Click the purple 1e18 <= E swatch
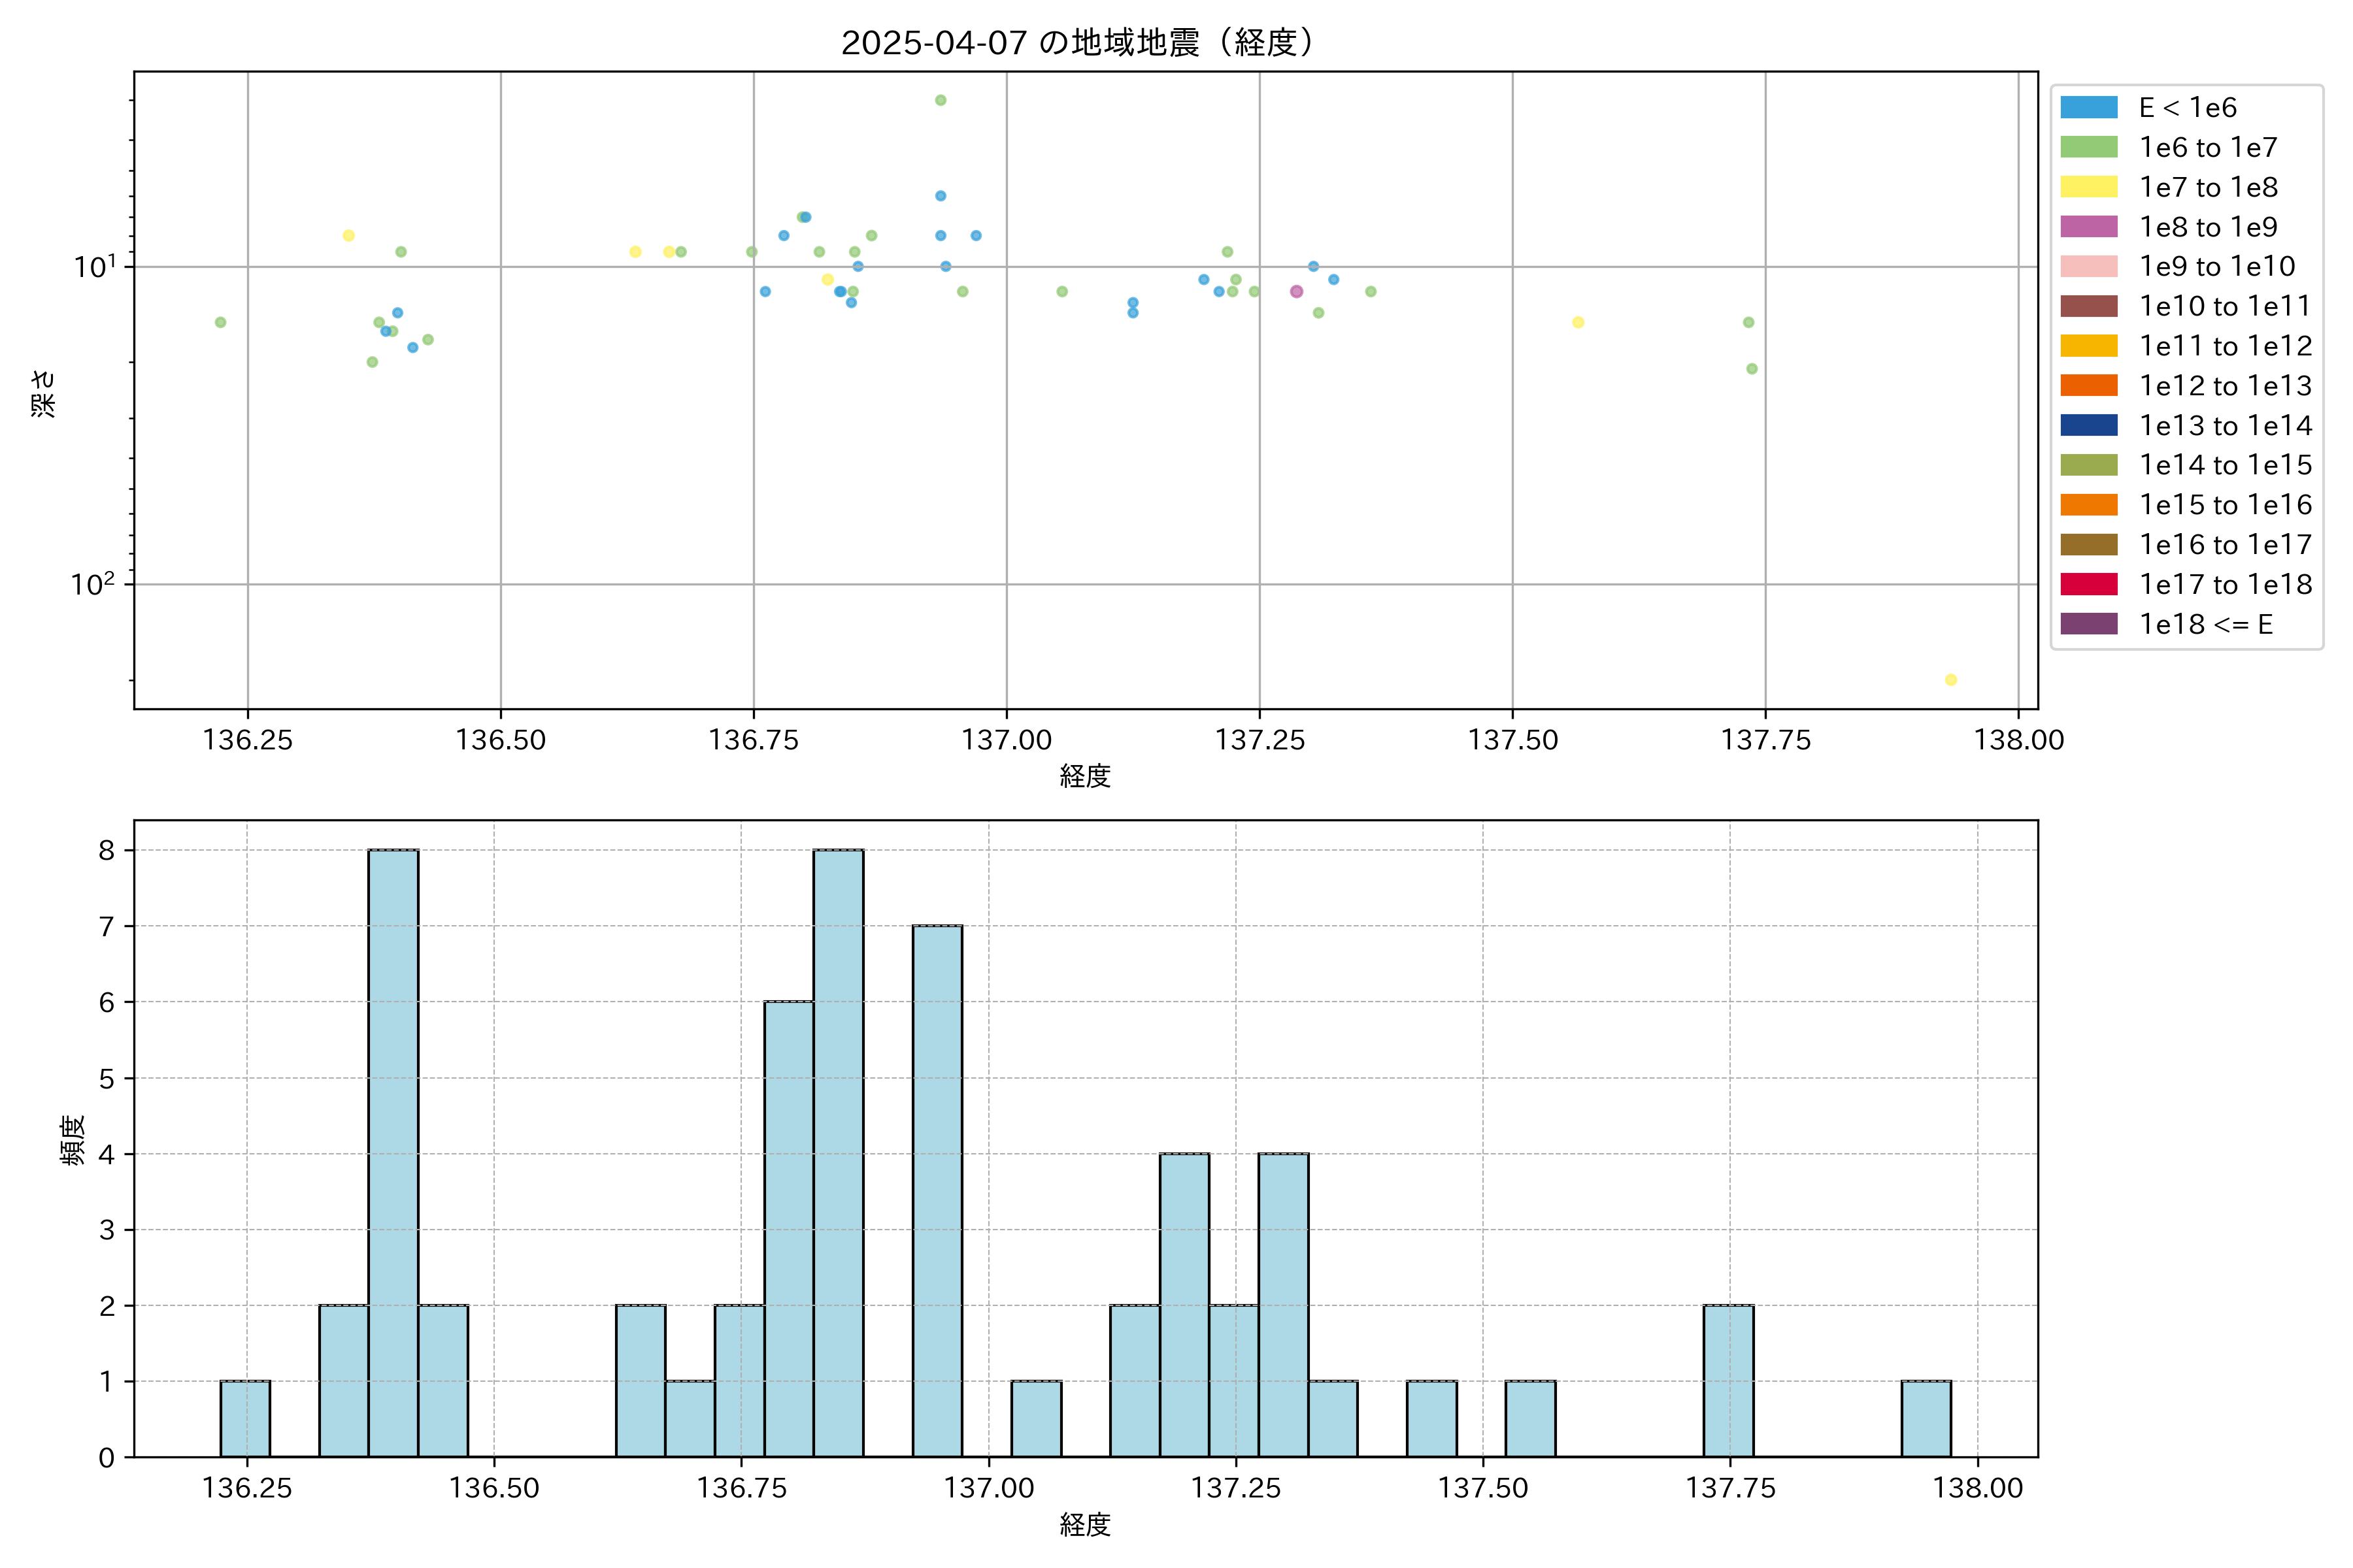2353x1568 pixels. tap(2089, 624)
